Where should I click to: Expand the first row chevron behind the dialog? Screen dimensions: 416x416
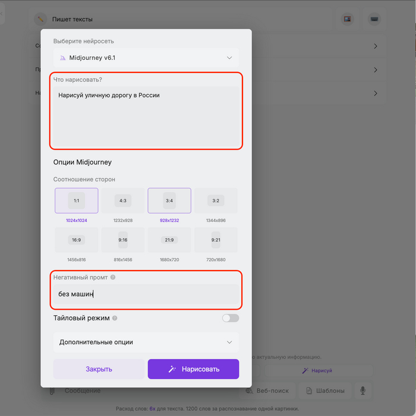tap(376, 46)
